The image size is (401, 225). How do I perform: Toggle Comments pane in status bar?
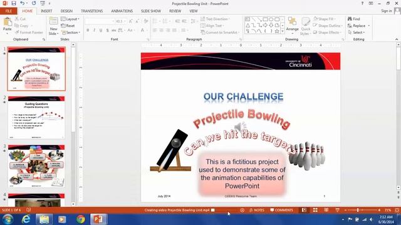pos(281,210)
